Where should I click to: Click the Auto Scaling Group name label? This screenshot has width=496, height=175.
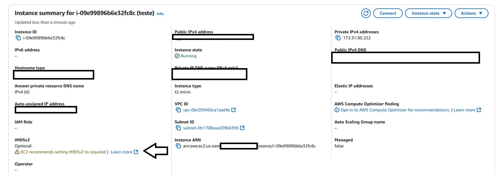pos(360,122)
